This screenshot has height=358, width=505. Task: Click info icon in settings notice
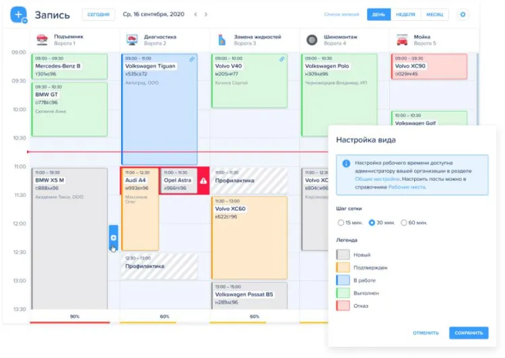pyautogui.click(x=346, y=163)
